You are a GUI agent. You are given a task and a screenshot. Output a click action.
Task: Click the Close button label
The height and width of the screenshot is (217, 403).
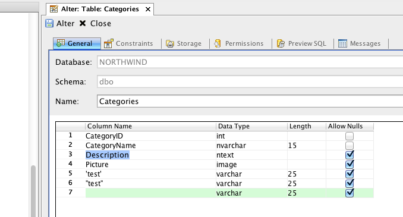100,23
